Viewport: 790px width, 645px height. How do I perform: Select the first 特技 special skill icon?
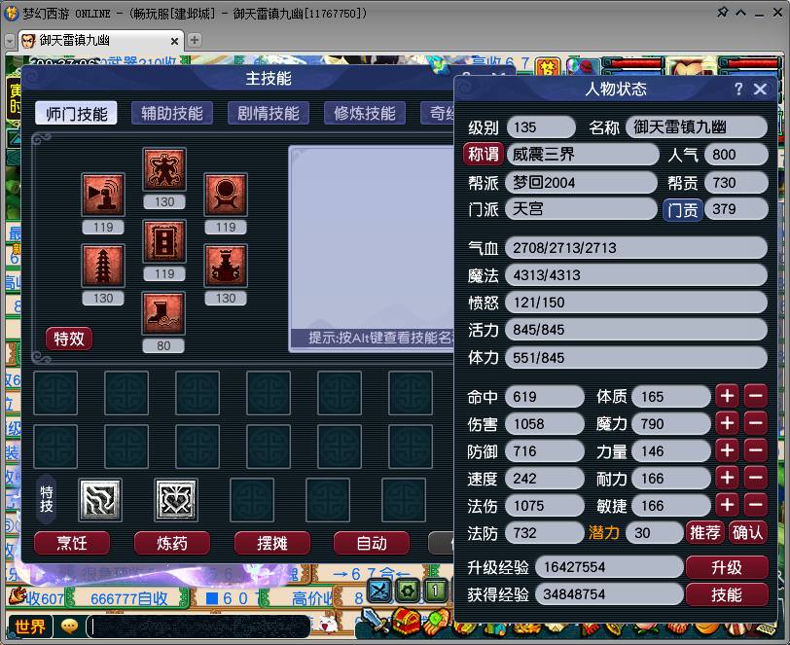tap(98, 499)
